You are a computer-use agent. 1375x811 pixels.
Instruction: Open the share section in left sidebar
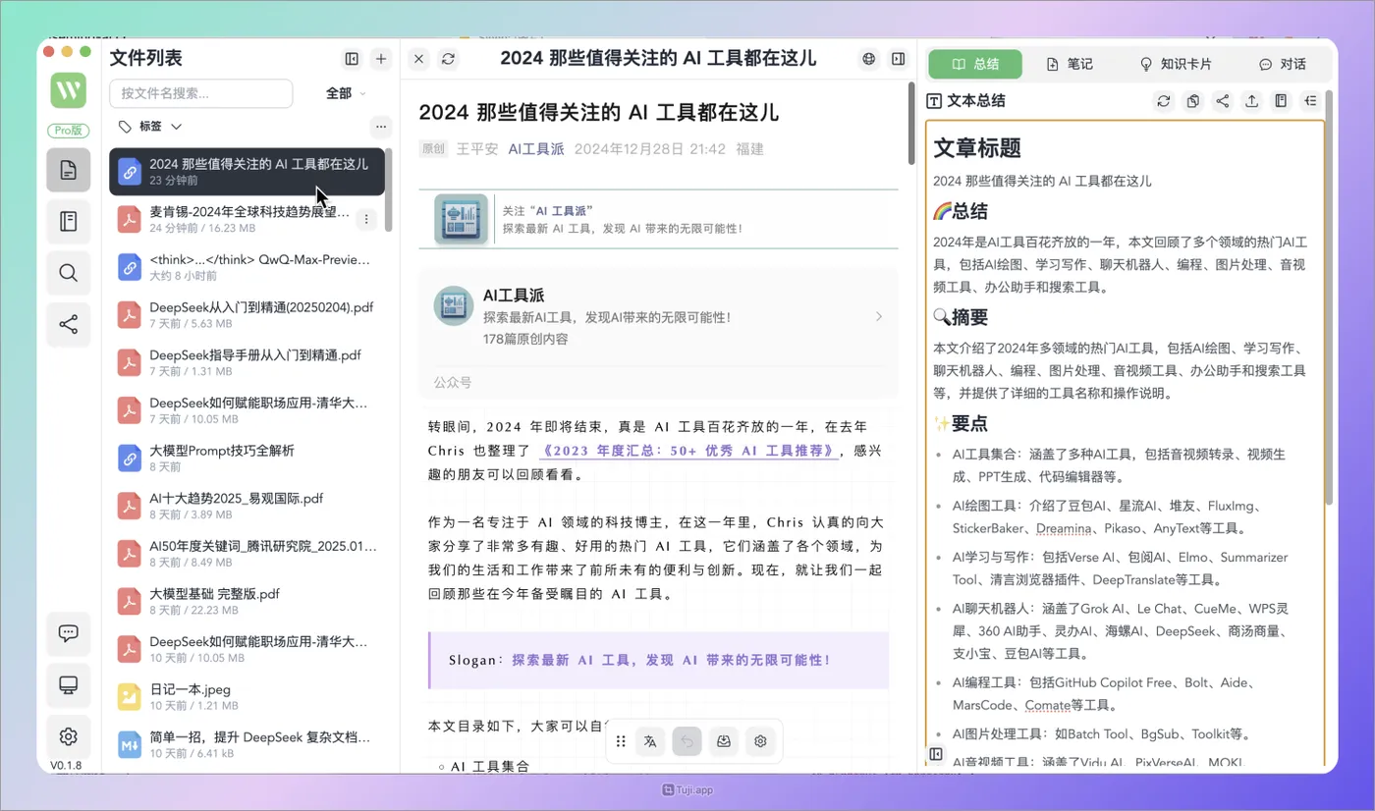pyautogui.click(x=68, y=324)
